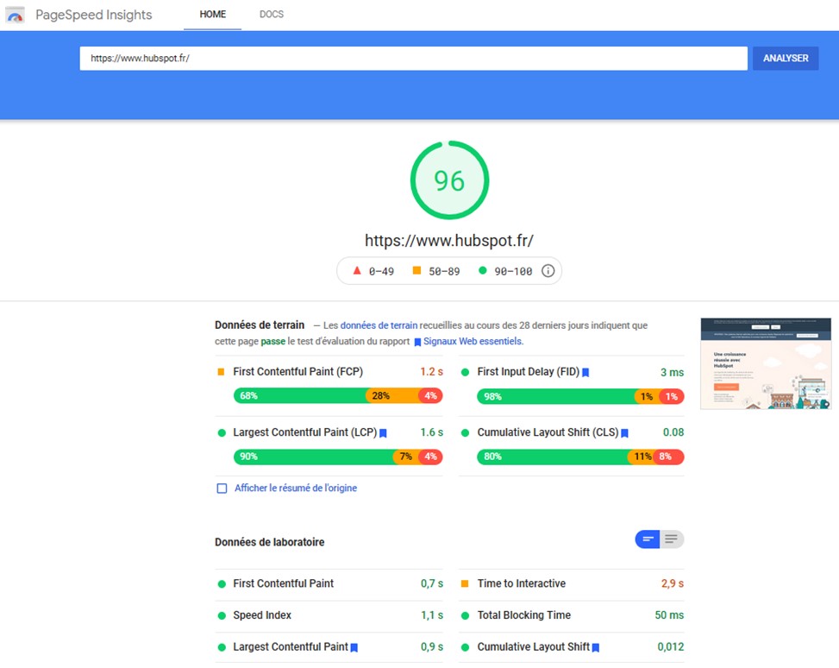The image size is (839, 668).
Task: Click the green circle 90–100 legend icon
Action: pos(483,270)
